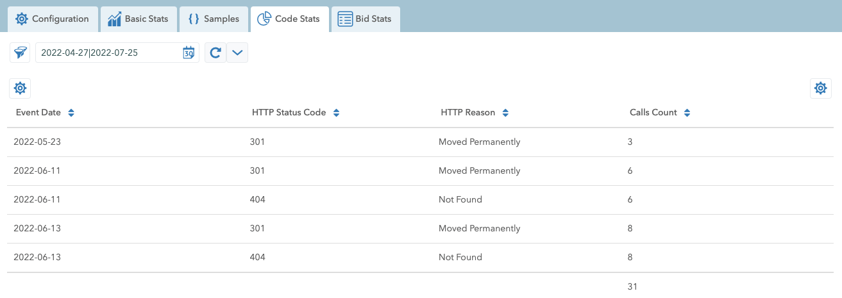This screenshot has width=842, height=298.
Task: Go to the Samples tab
Action: (x=214, y=19)
